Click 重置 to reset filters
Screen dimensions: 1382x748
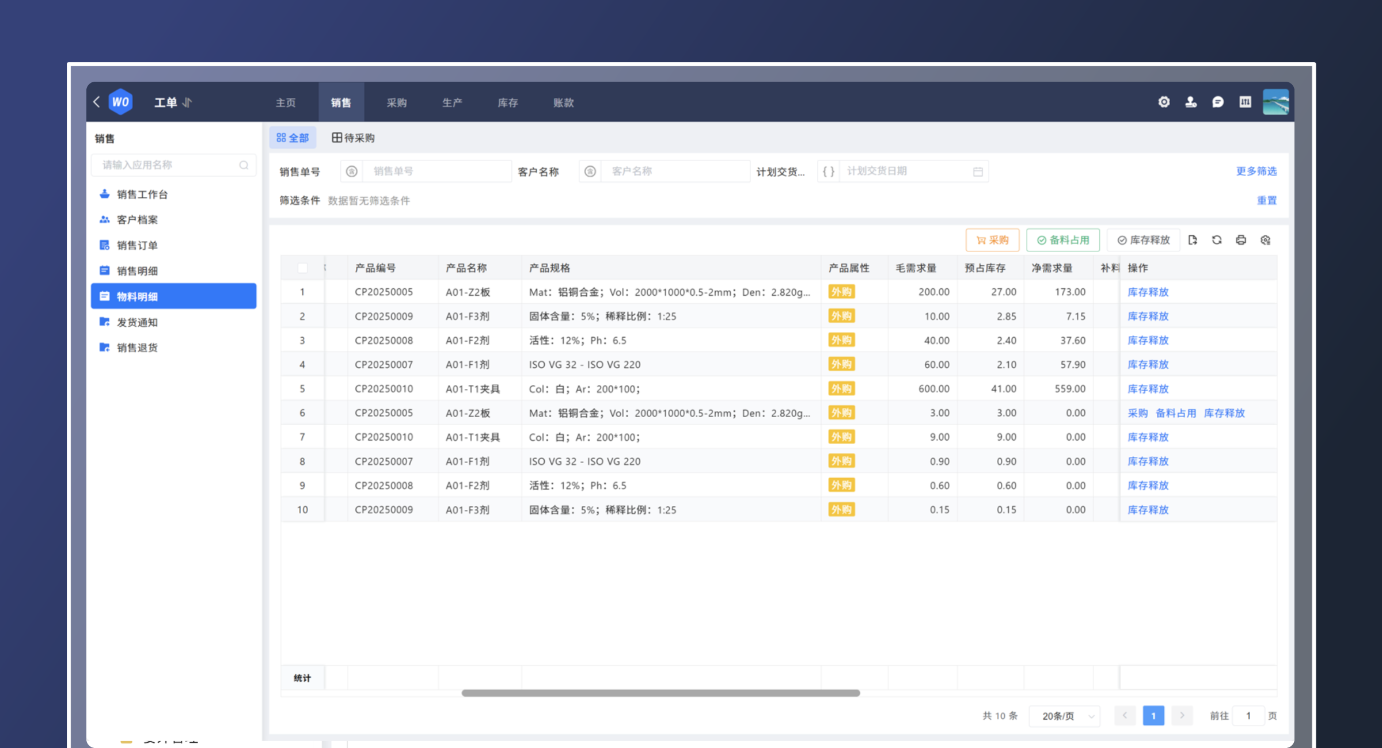click(1266, 200)
